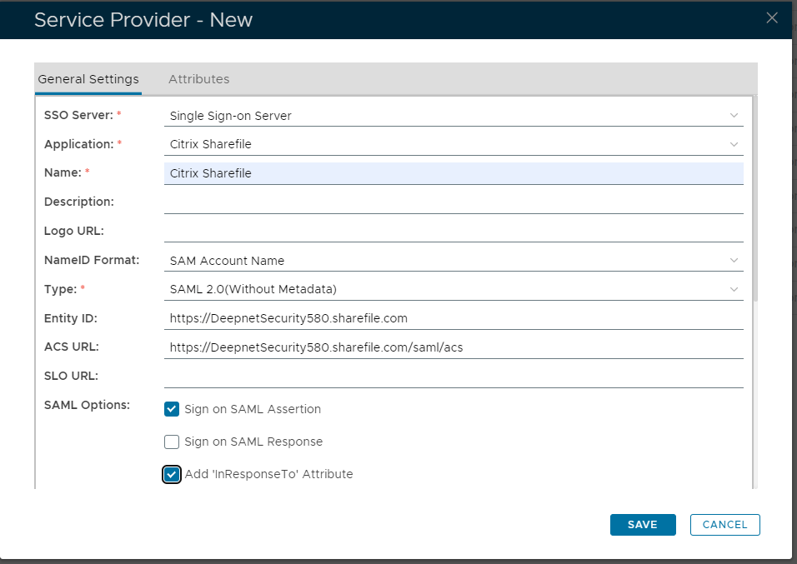The height and width of the screenshot is (564, 797).
Task: Click the ACS URL field
Action: (x=454, y=347)
